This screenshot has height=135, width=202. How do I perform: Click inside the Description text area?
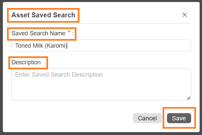101,84
